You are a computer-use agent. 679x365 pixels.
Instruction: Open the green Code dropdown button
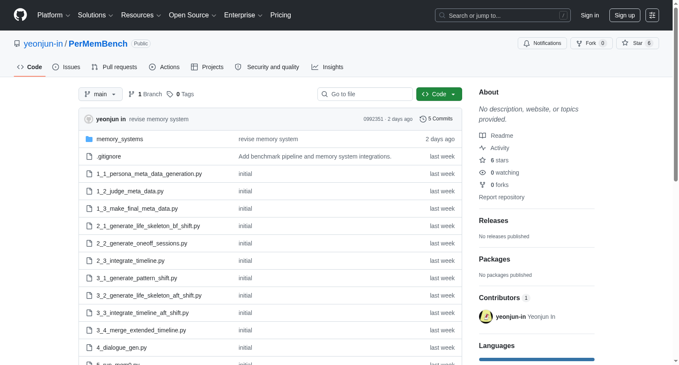[439, 94]
